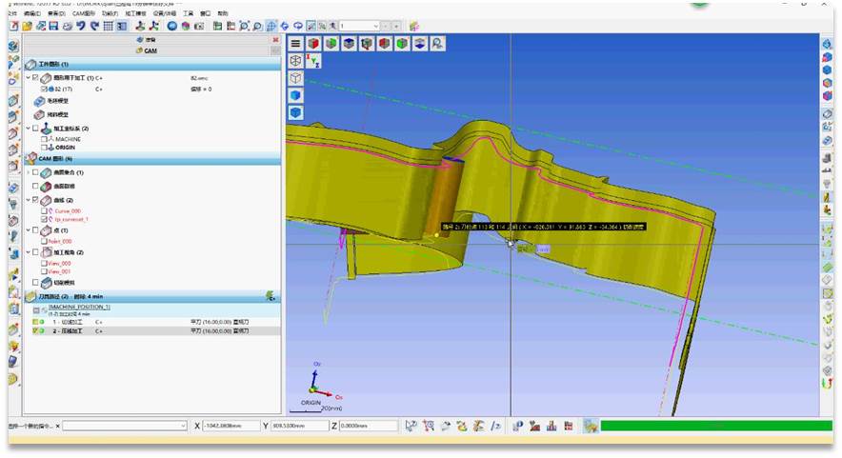Toggle the ORIGIN coordinate checkbox

(x=45, y=148)
